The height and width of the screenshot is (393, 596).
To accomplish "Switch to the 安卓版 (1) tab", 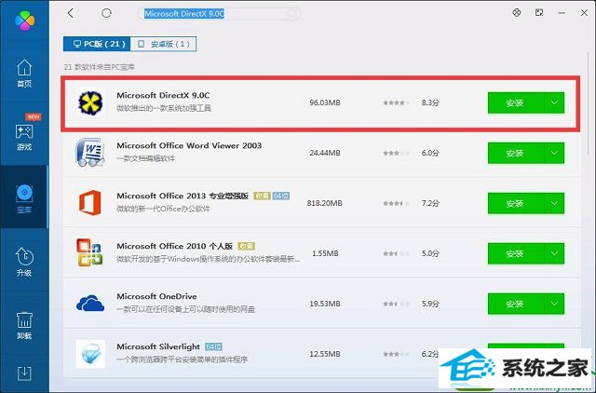I will click(x=164, y=44).
